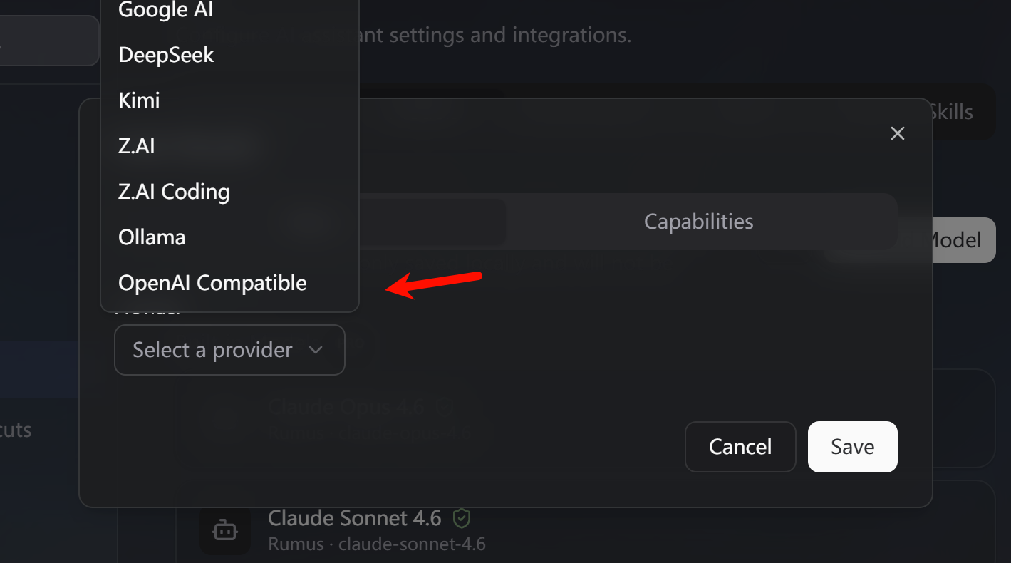This screenshot has width=1011, height=563.
Task: Select DeepSeek as the provider
Action: tap(166, 55)
